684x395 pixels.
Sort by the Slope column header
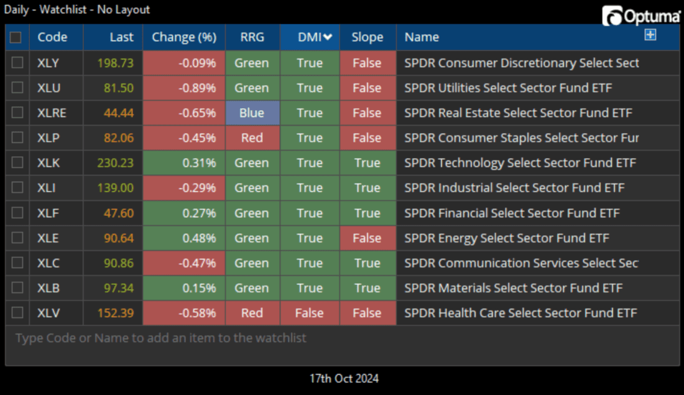[x=367, y=37]
